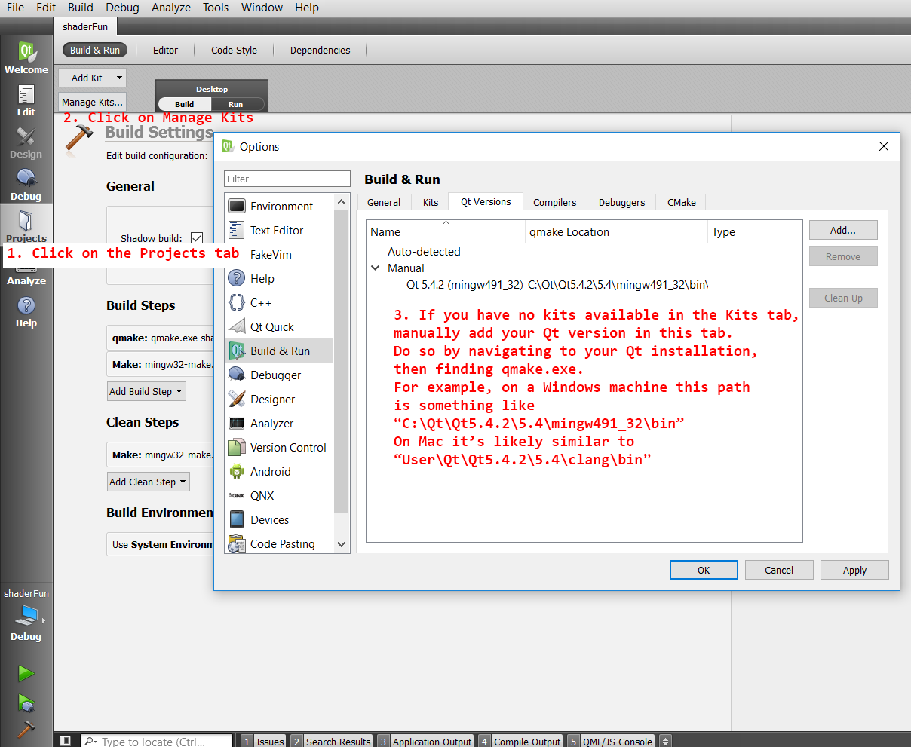Open the Design mode icon
This screenshot has width=911, height=747.
pos(26,142)
